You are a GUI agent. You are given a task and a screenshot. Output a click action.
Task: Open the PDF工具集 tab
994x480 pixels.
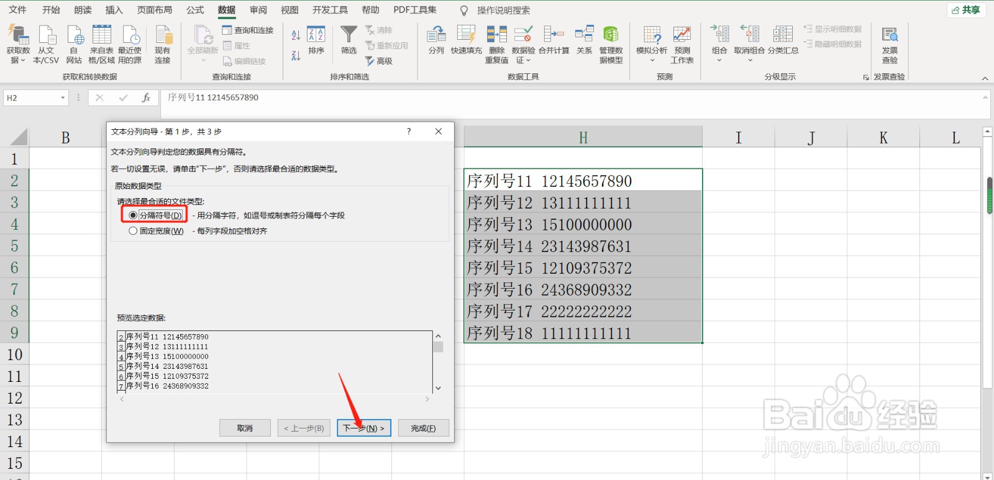(415, 10)
